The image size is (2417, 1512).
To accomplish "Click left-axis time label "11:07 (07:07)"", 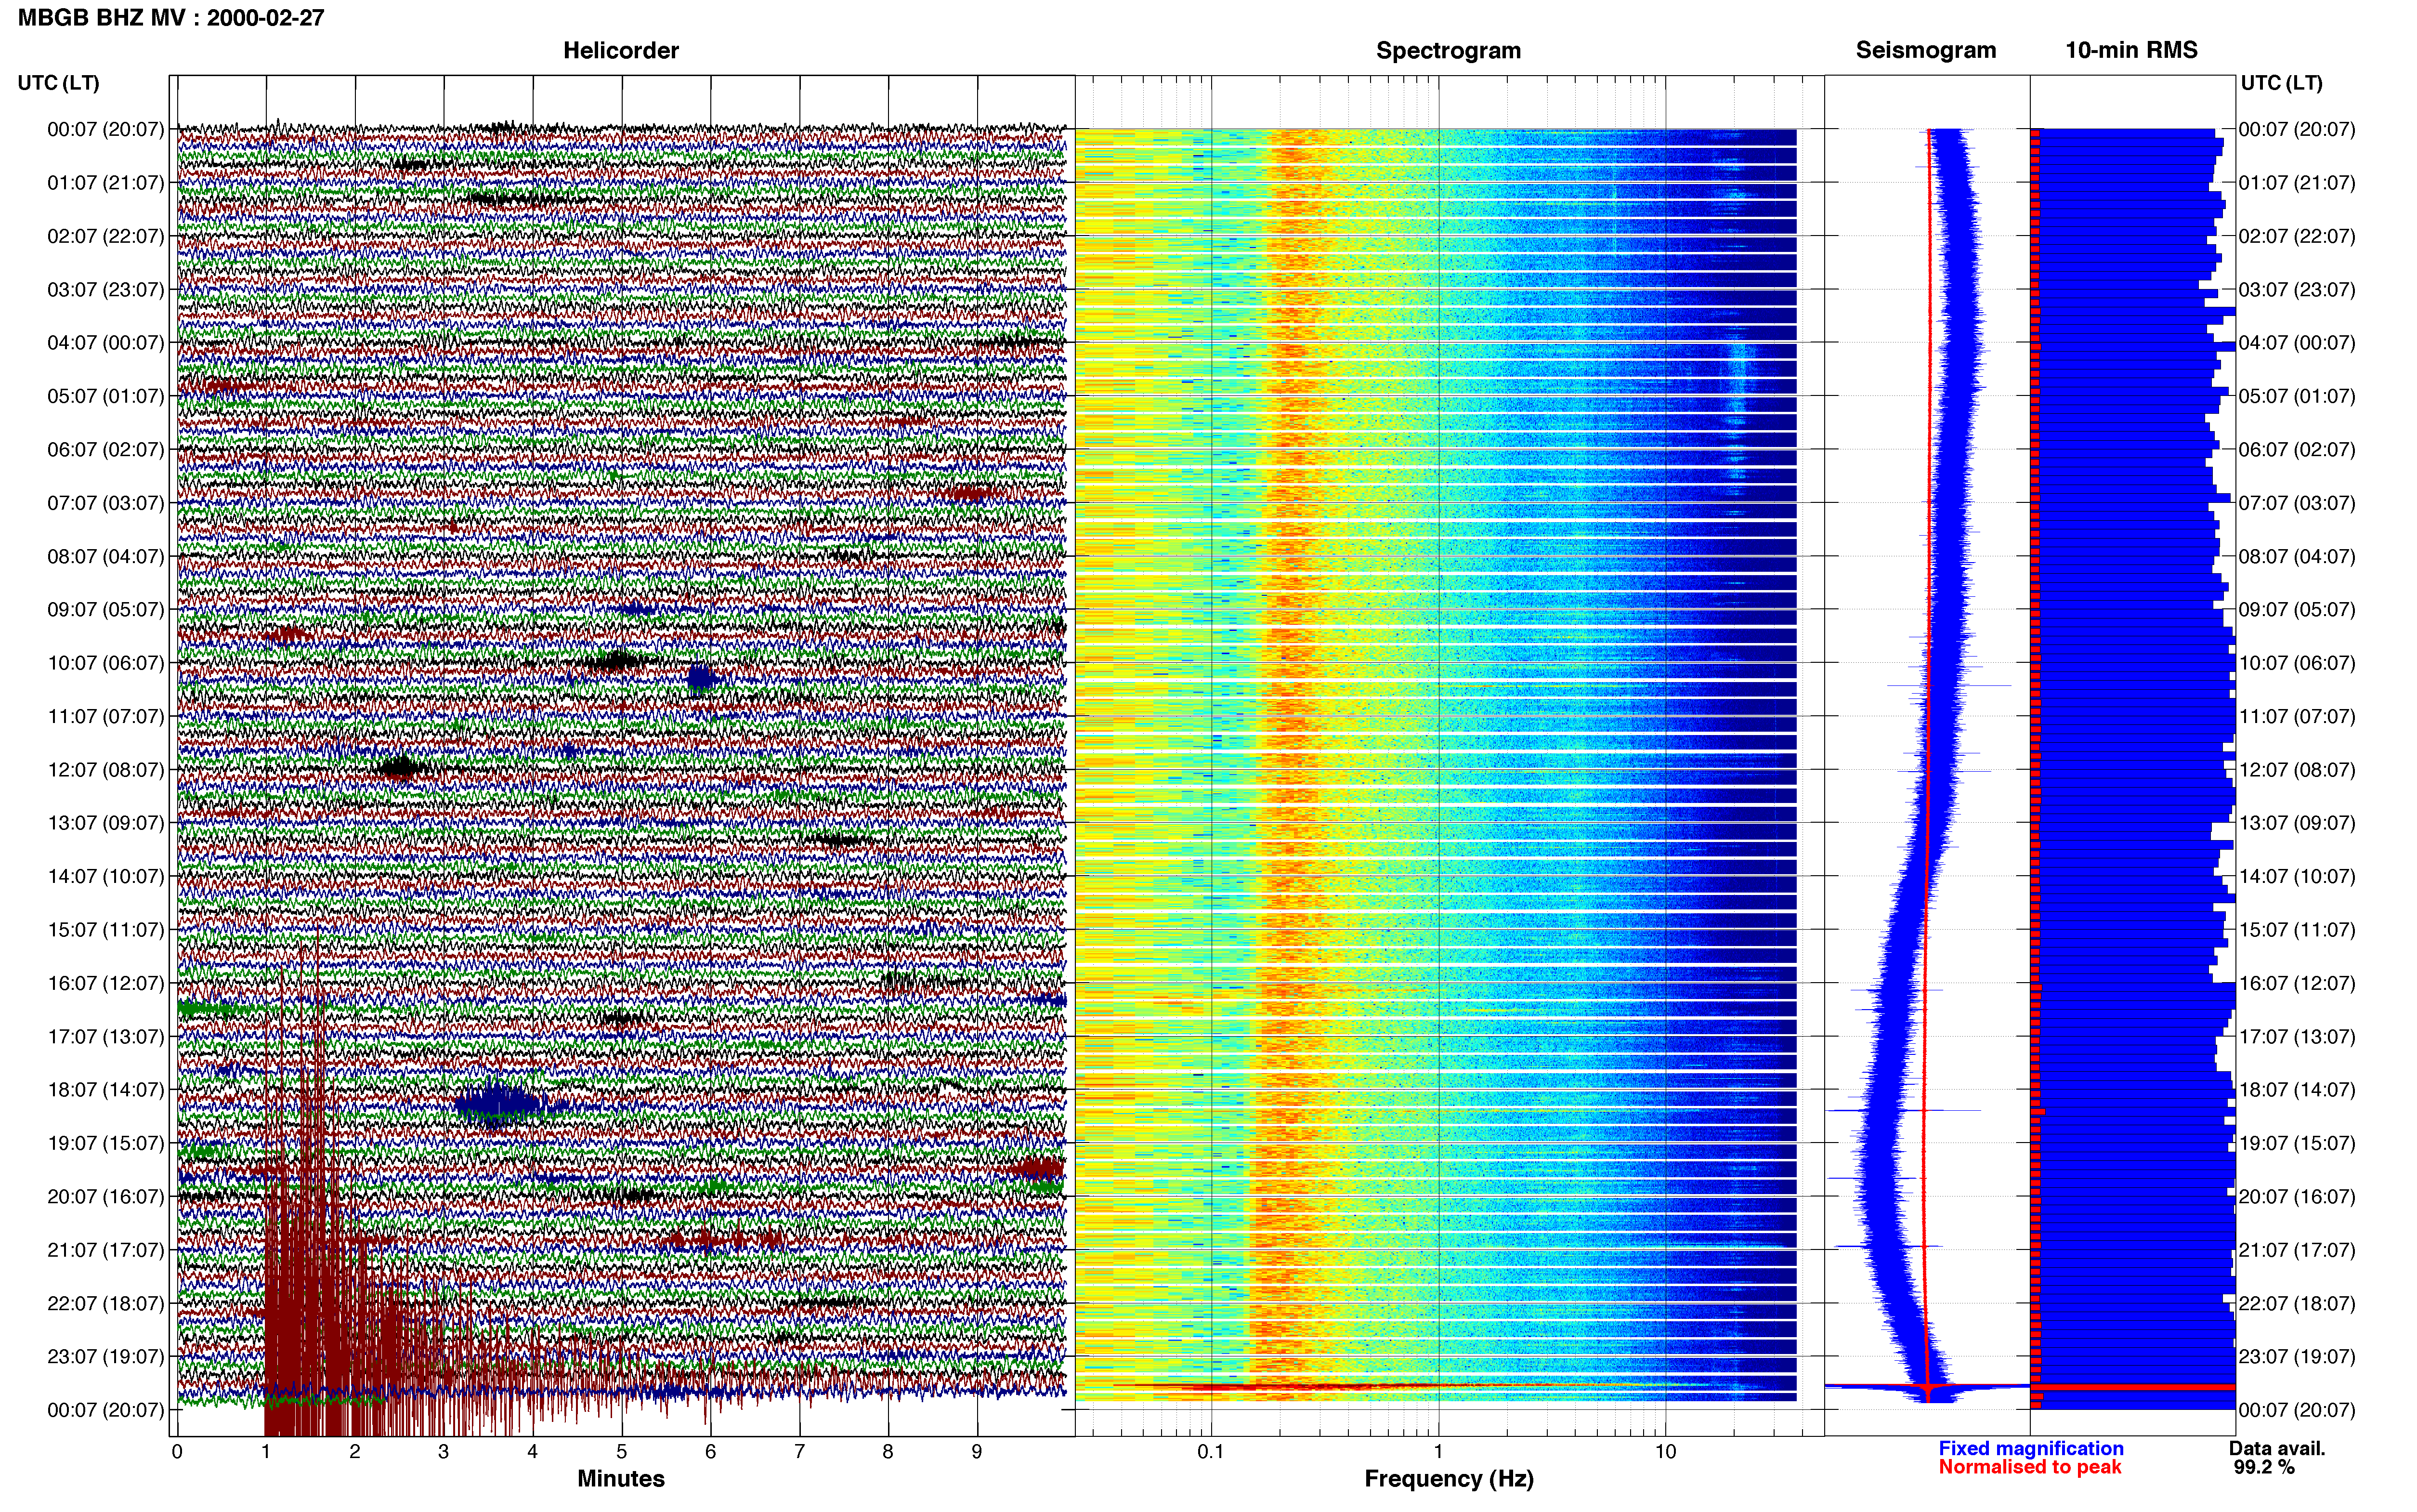I will (106, 716).
